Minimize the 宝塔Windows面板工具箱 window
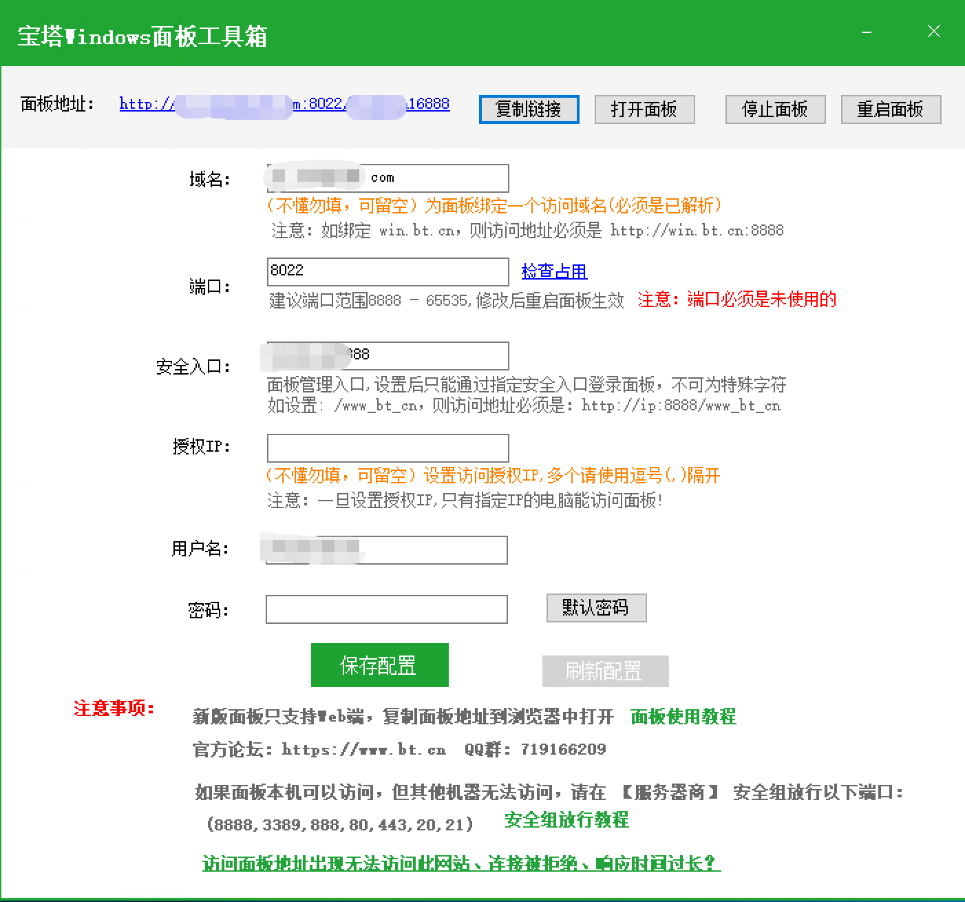965x902 pixels. pos(865,32)
